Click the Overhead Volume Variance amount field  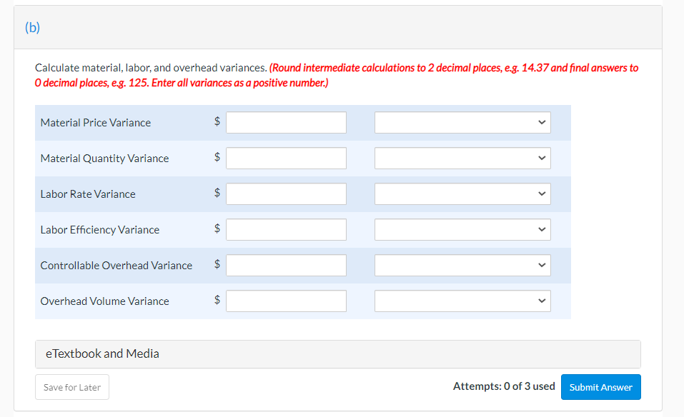tap(286, 301)
